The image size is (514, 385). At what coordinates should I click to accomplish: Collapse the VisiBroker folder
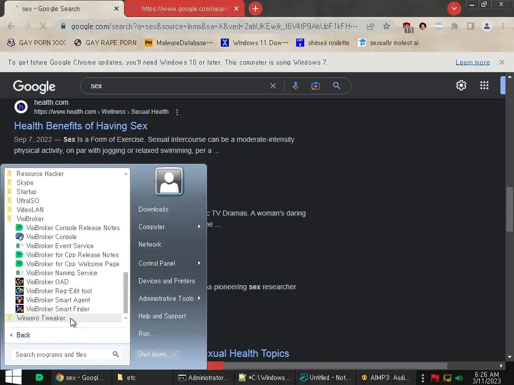coord(30,219)
